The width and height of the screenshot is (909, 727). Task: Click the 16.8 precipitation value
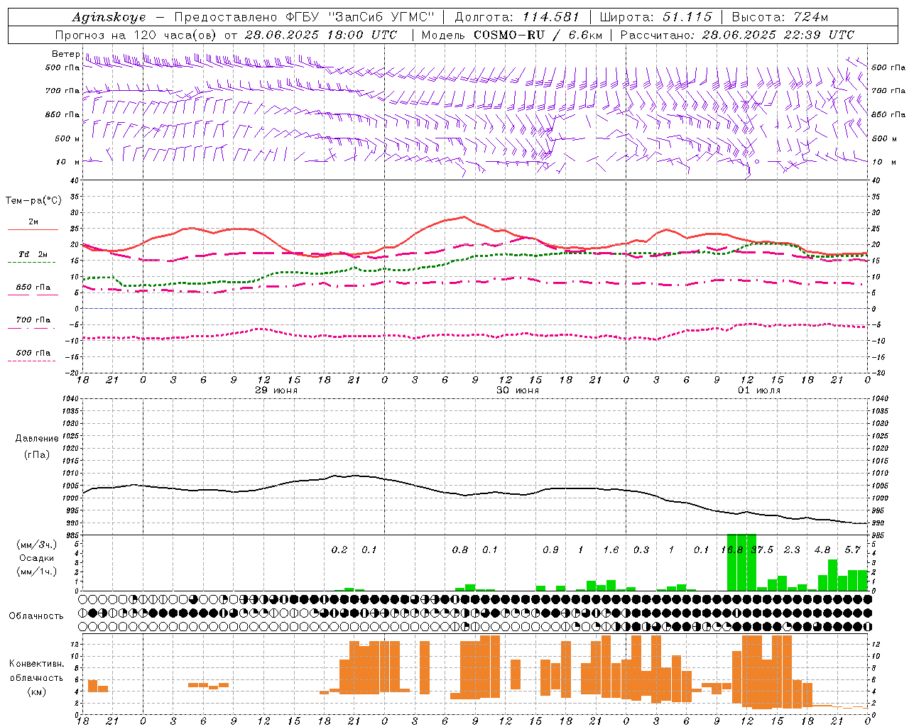click(x=732, y=550)
